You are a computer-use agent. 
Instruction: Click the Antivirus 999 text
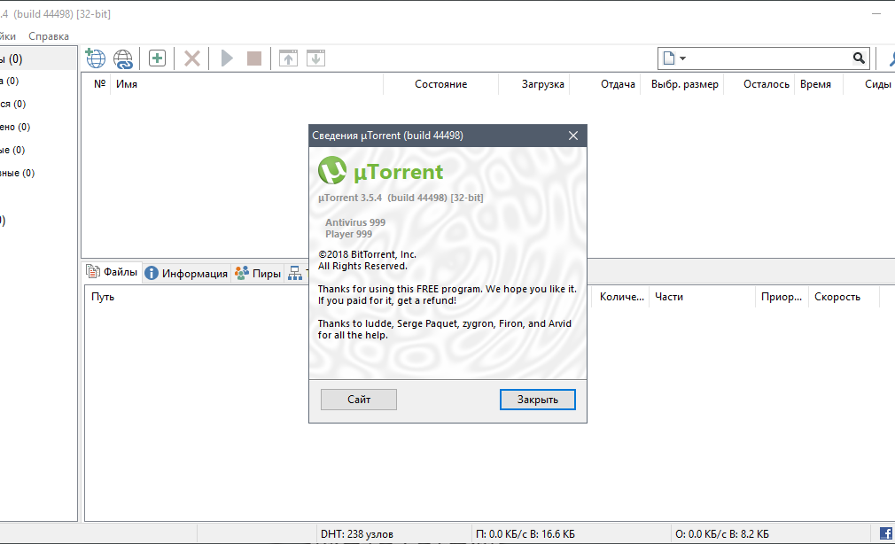(x=355, y=222)
